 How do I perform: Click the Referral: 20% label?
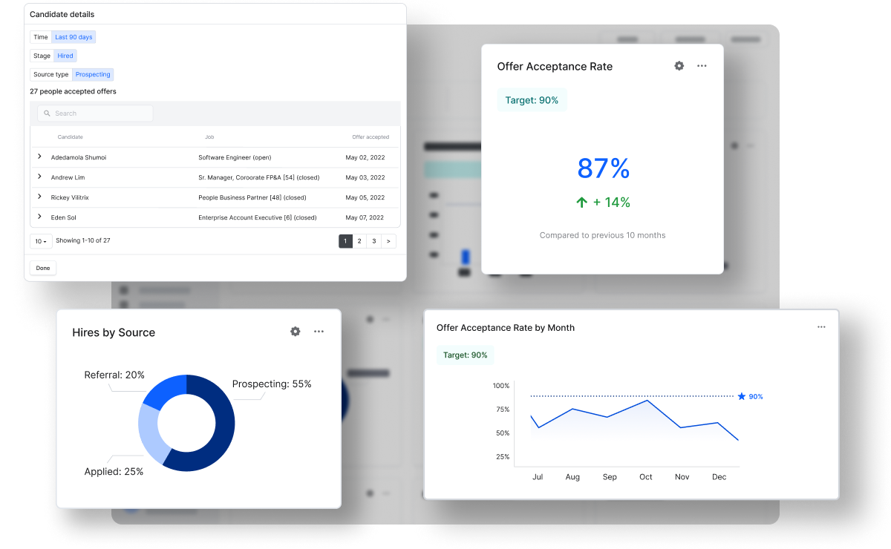pos(114,375)
